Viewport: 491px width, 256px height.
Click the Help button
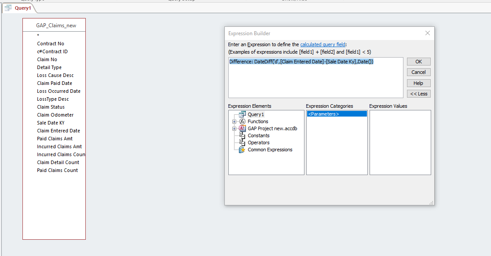418,83
